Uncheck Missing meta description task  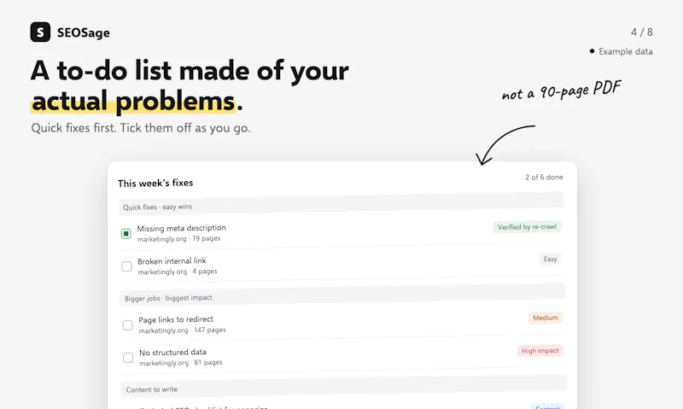[126, 234]
